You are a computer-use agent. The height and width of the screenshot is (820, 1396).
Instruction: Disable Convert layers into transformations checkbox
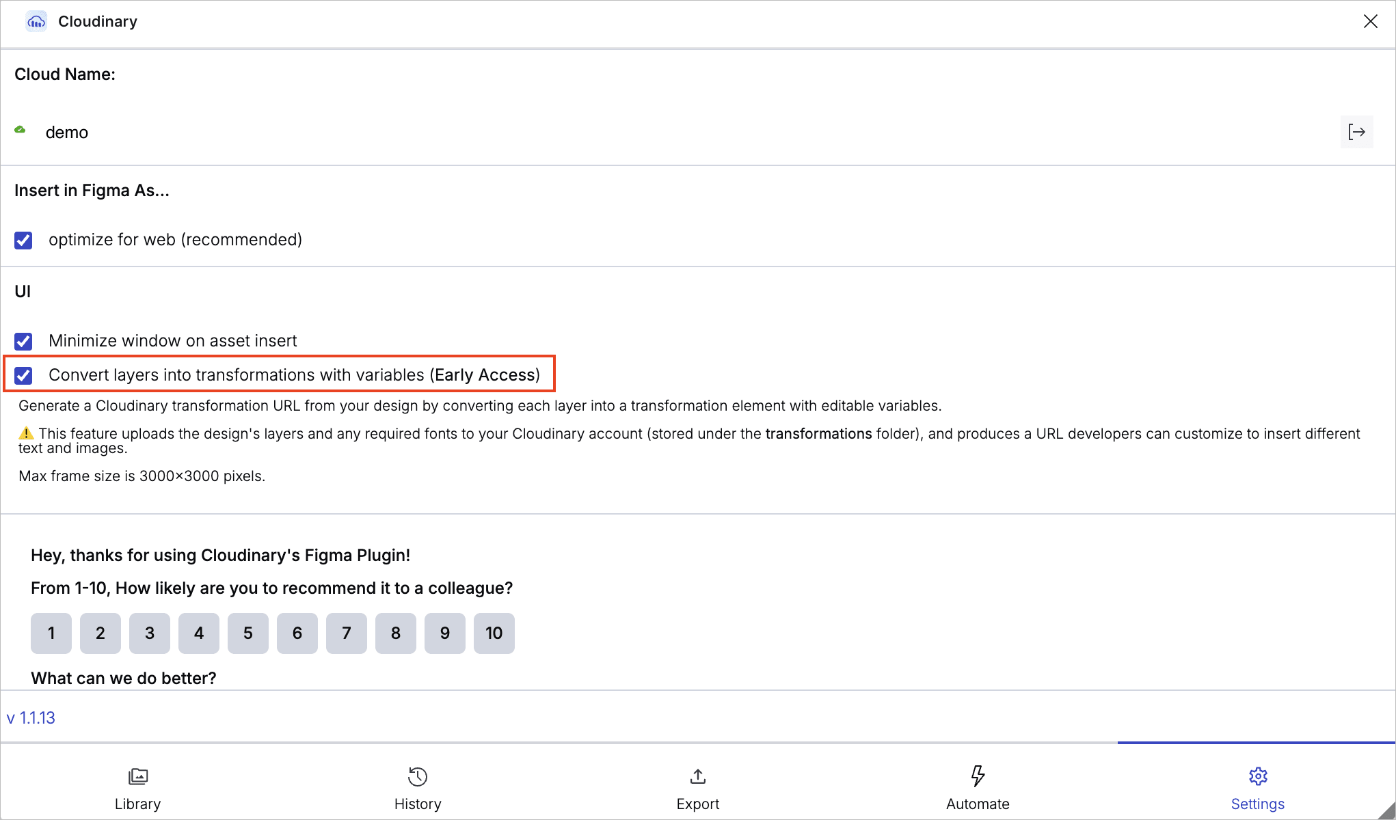[x=23, y=375]
